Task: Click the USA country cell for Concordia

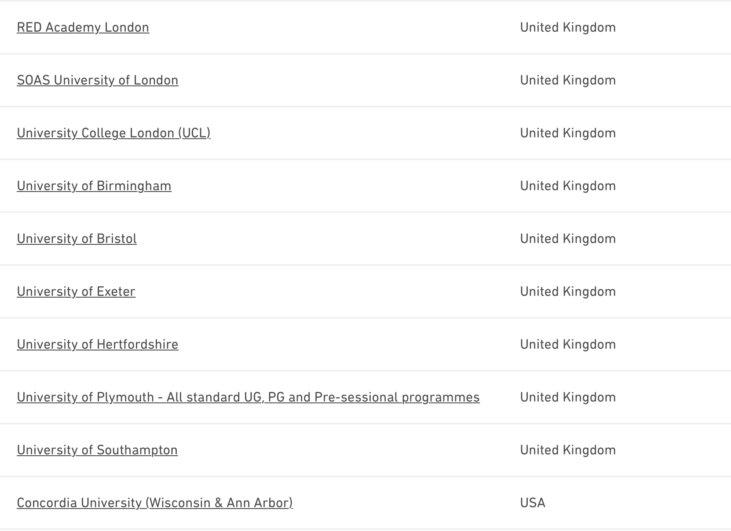Action: 533,503
